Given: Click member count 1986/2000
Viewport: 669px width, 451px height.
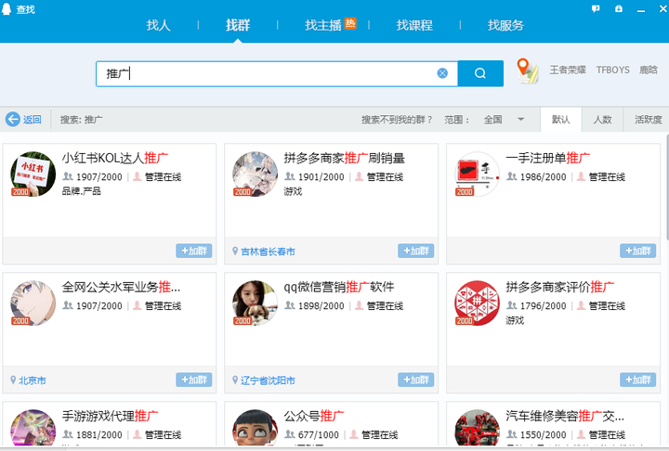Looking at the screenshot, I should click(x=543, y=176).
